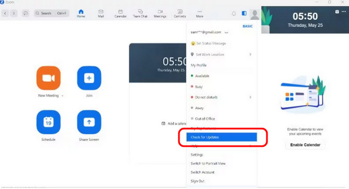The height and width of the screenshot is (189, 349).
Task: Click the orange New Meeting icon
Action: (48, 78)
